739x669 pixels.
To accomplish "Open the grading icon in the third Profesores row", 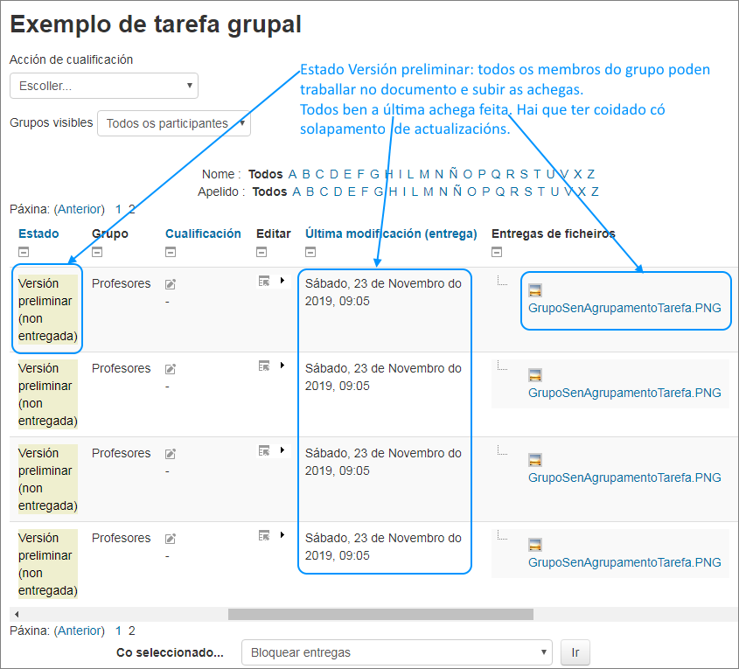I will tap(170, 453).
